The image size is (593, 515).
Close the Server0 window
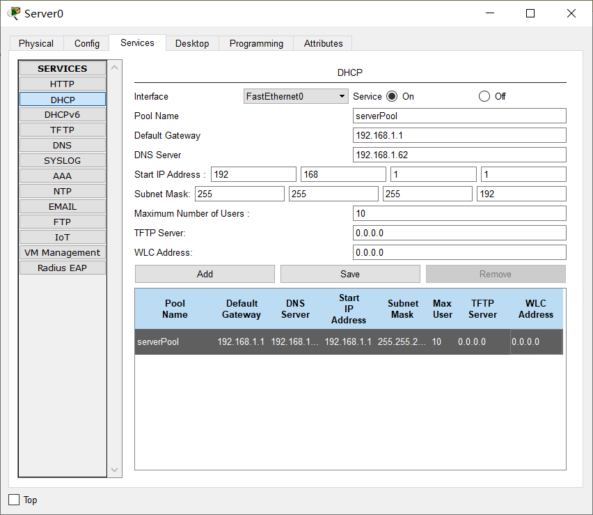pos(571,13)
